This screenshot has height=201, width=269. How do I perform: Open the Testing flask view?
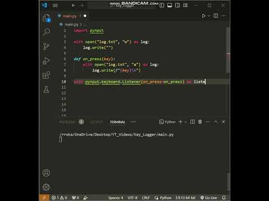point(46,89)
